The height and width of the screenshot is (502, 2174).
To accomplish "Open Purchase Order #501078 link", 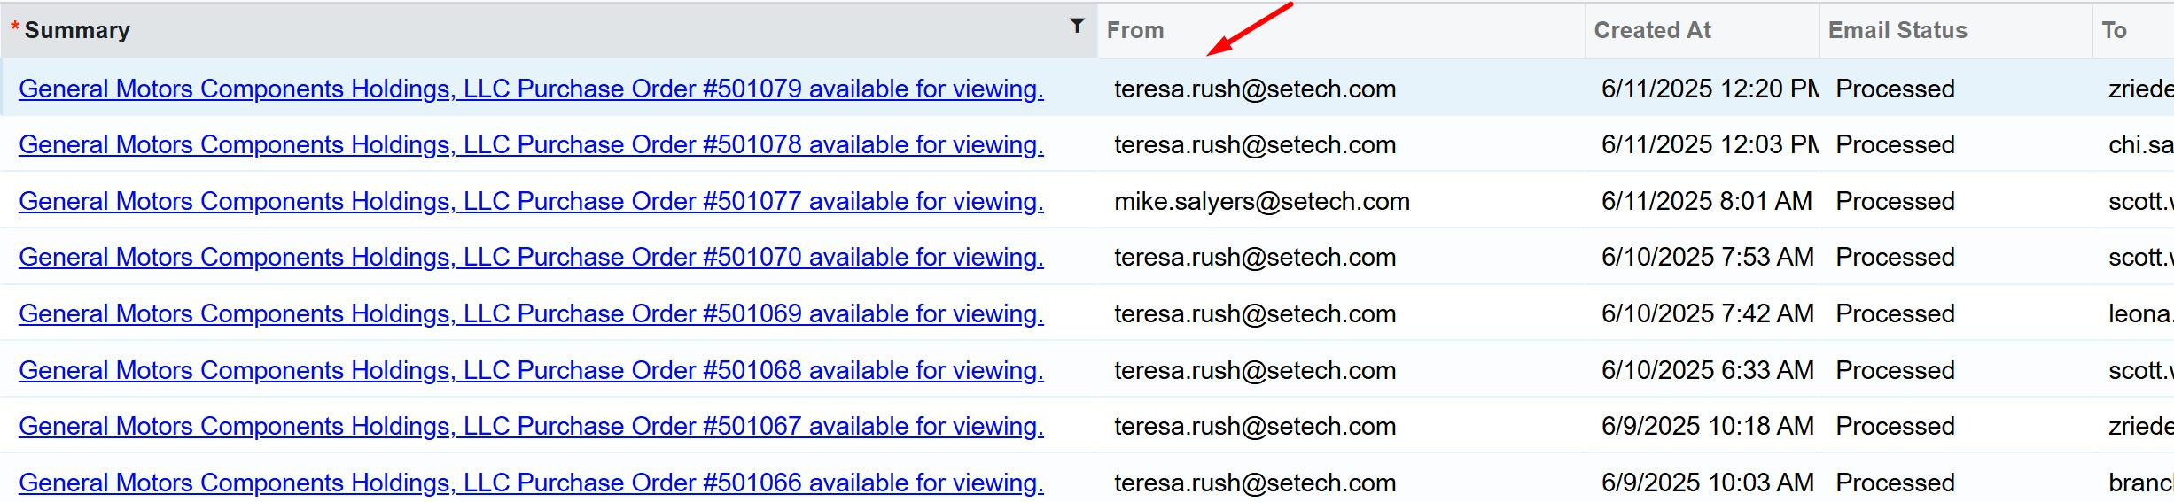I will click(x=531, y=144).
